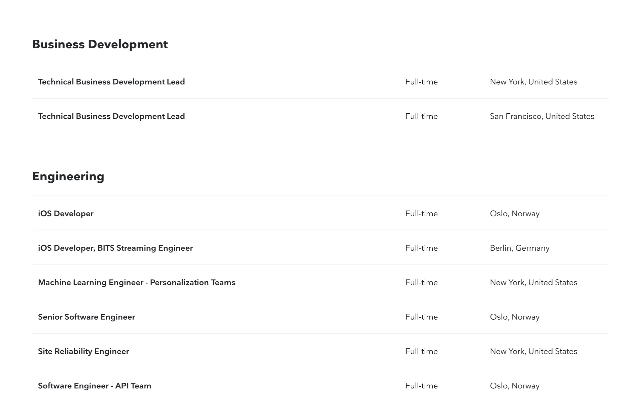Viewport: 641px width, 400px height.
Task: Click the Berlin, Germany location text
Action: [x=519, y=248]
